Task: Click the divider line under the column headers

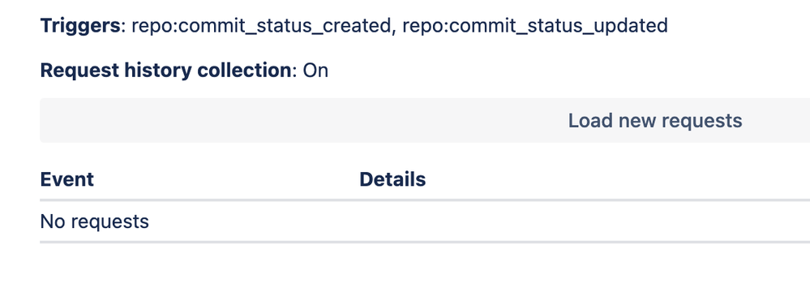Action: pos(425,200)
